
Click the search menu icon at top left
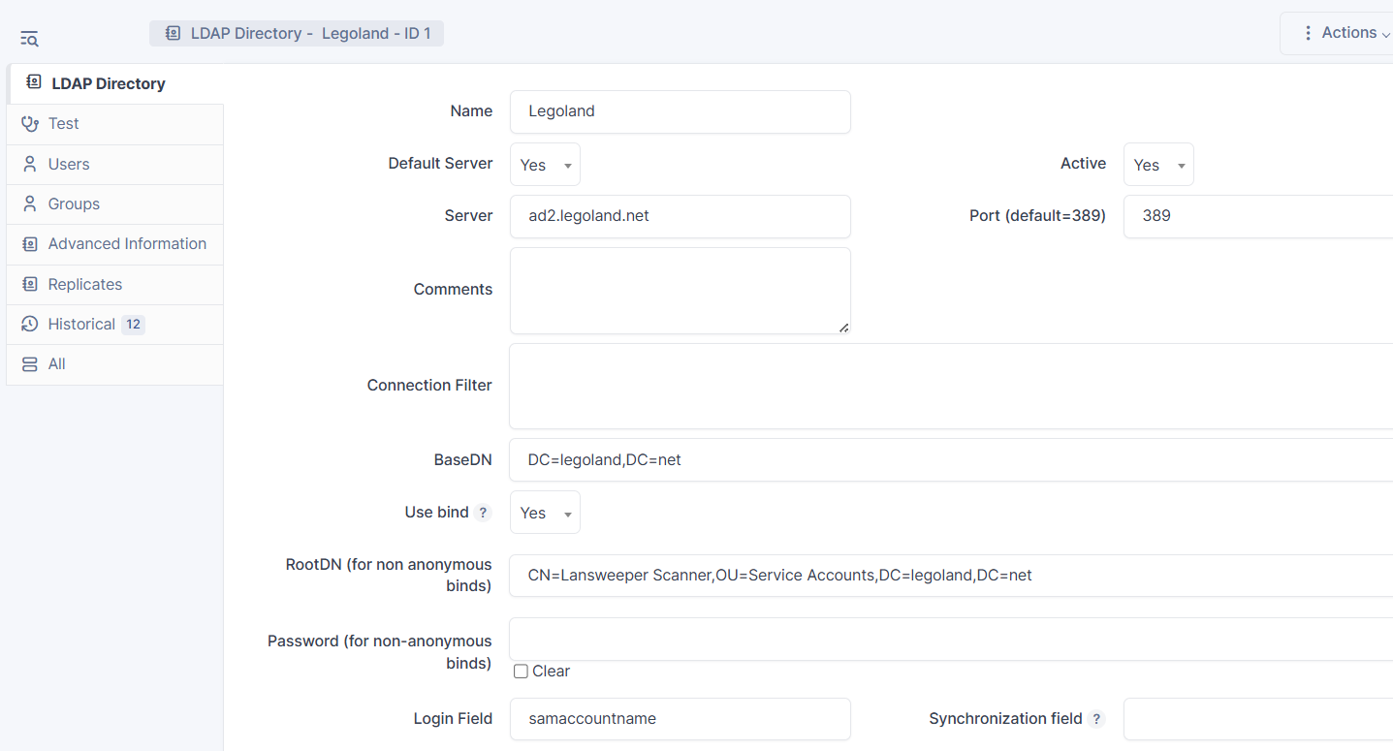29,39
